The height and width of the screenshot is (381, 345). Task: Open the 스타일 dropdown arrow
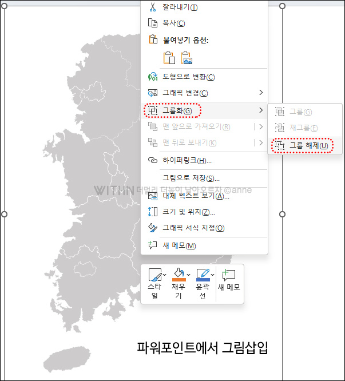tap(165, 275)
